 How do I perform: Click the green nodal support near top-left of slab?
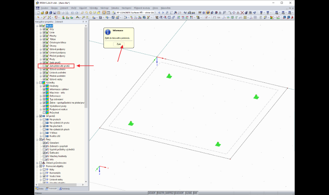pyautogui.click(x=169, y=76)
